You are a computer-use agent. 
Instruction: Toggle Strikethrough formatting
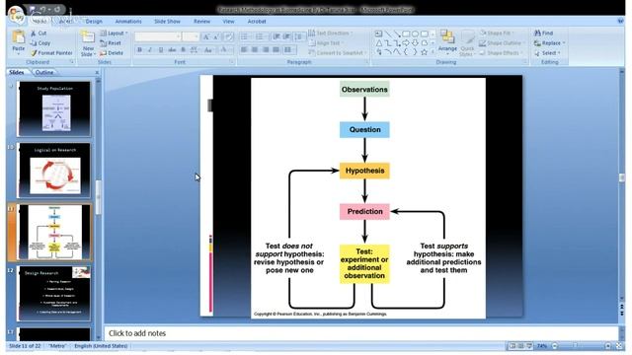tap(172, 50)
